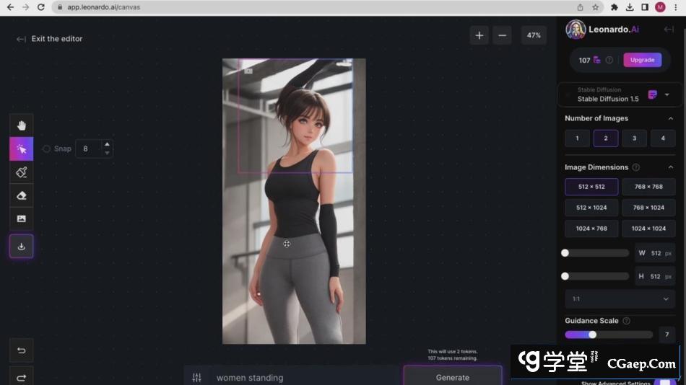
Task: Choose the 768 × 1024 dimension option
Action: click(x=648, y=208)
